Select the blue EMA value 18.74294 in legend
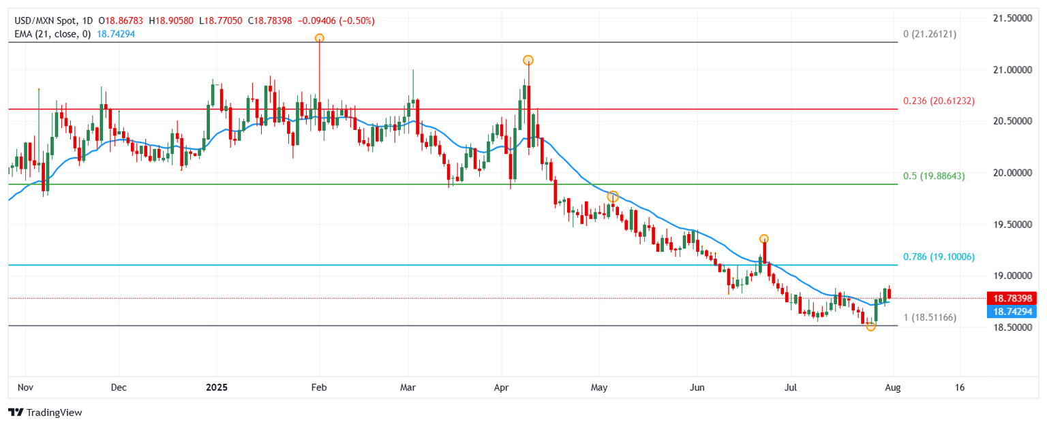Viewport: 1047px width, 426px height. point(116,33)
